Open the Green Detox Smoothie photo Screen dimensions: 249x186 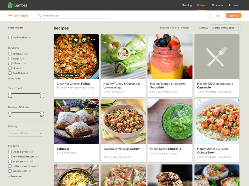(x=170, y=122)
